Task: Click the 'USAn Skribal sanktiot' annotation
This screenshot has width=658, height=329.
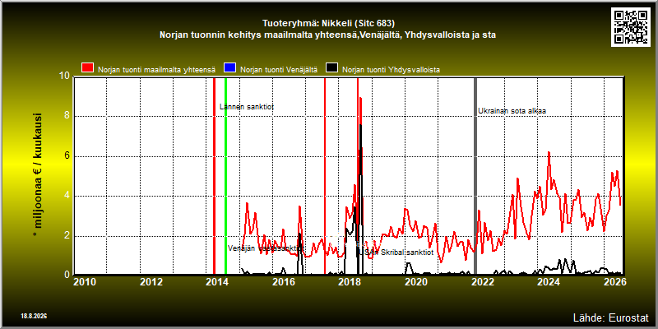Action: click(x=396, y=253)
